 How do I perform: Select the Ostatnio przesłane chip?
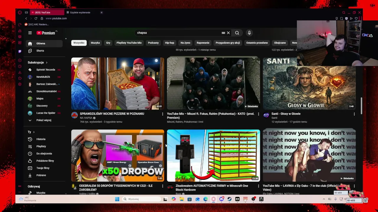(x=257, y=43)
